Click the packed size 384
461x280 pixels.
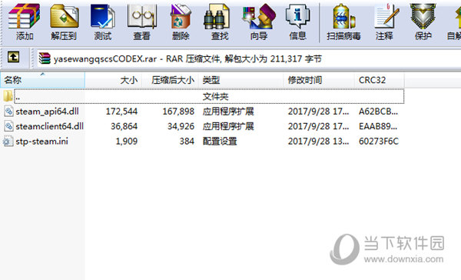pos(187,142)
